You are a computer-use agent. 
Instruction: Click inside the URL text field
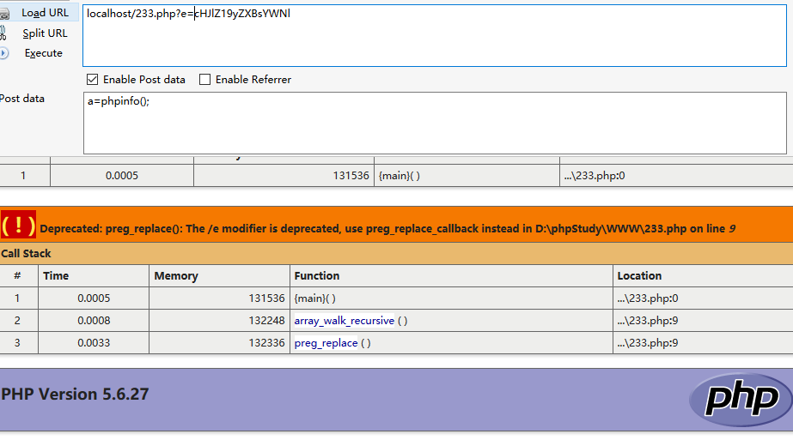430,34
